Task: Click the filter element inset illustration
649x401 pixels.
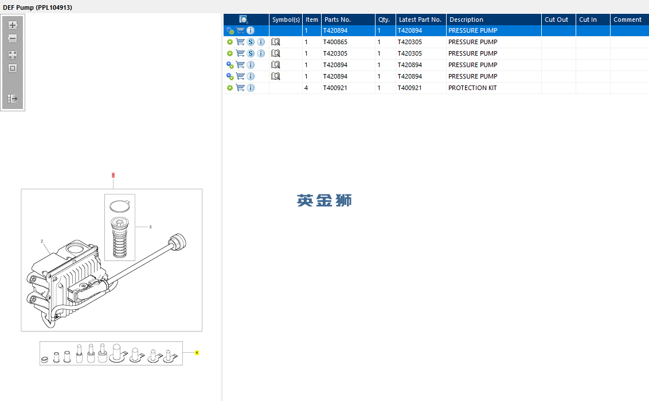Action: point(120,227)
